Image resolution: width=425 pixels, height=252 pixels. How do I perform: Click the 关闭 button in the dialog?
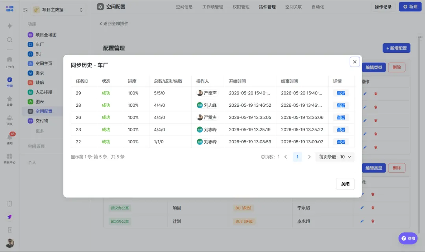345,184
